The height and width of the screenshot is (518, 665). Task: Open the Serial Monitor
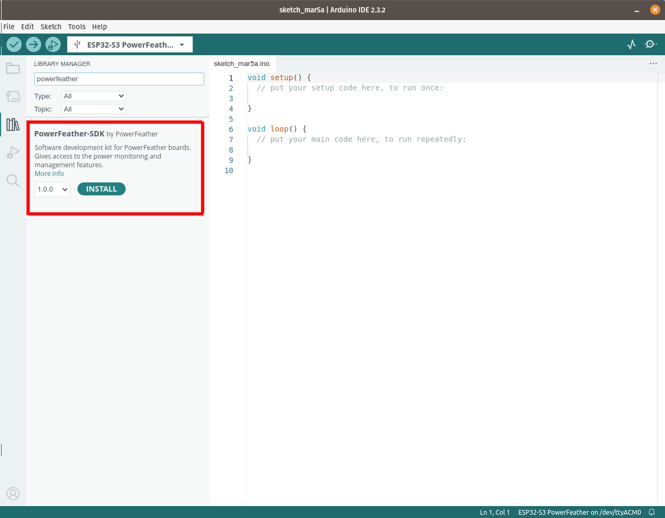click(x=650, y=44)
